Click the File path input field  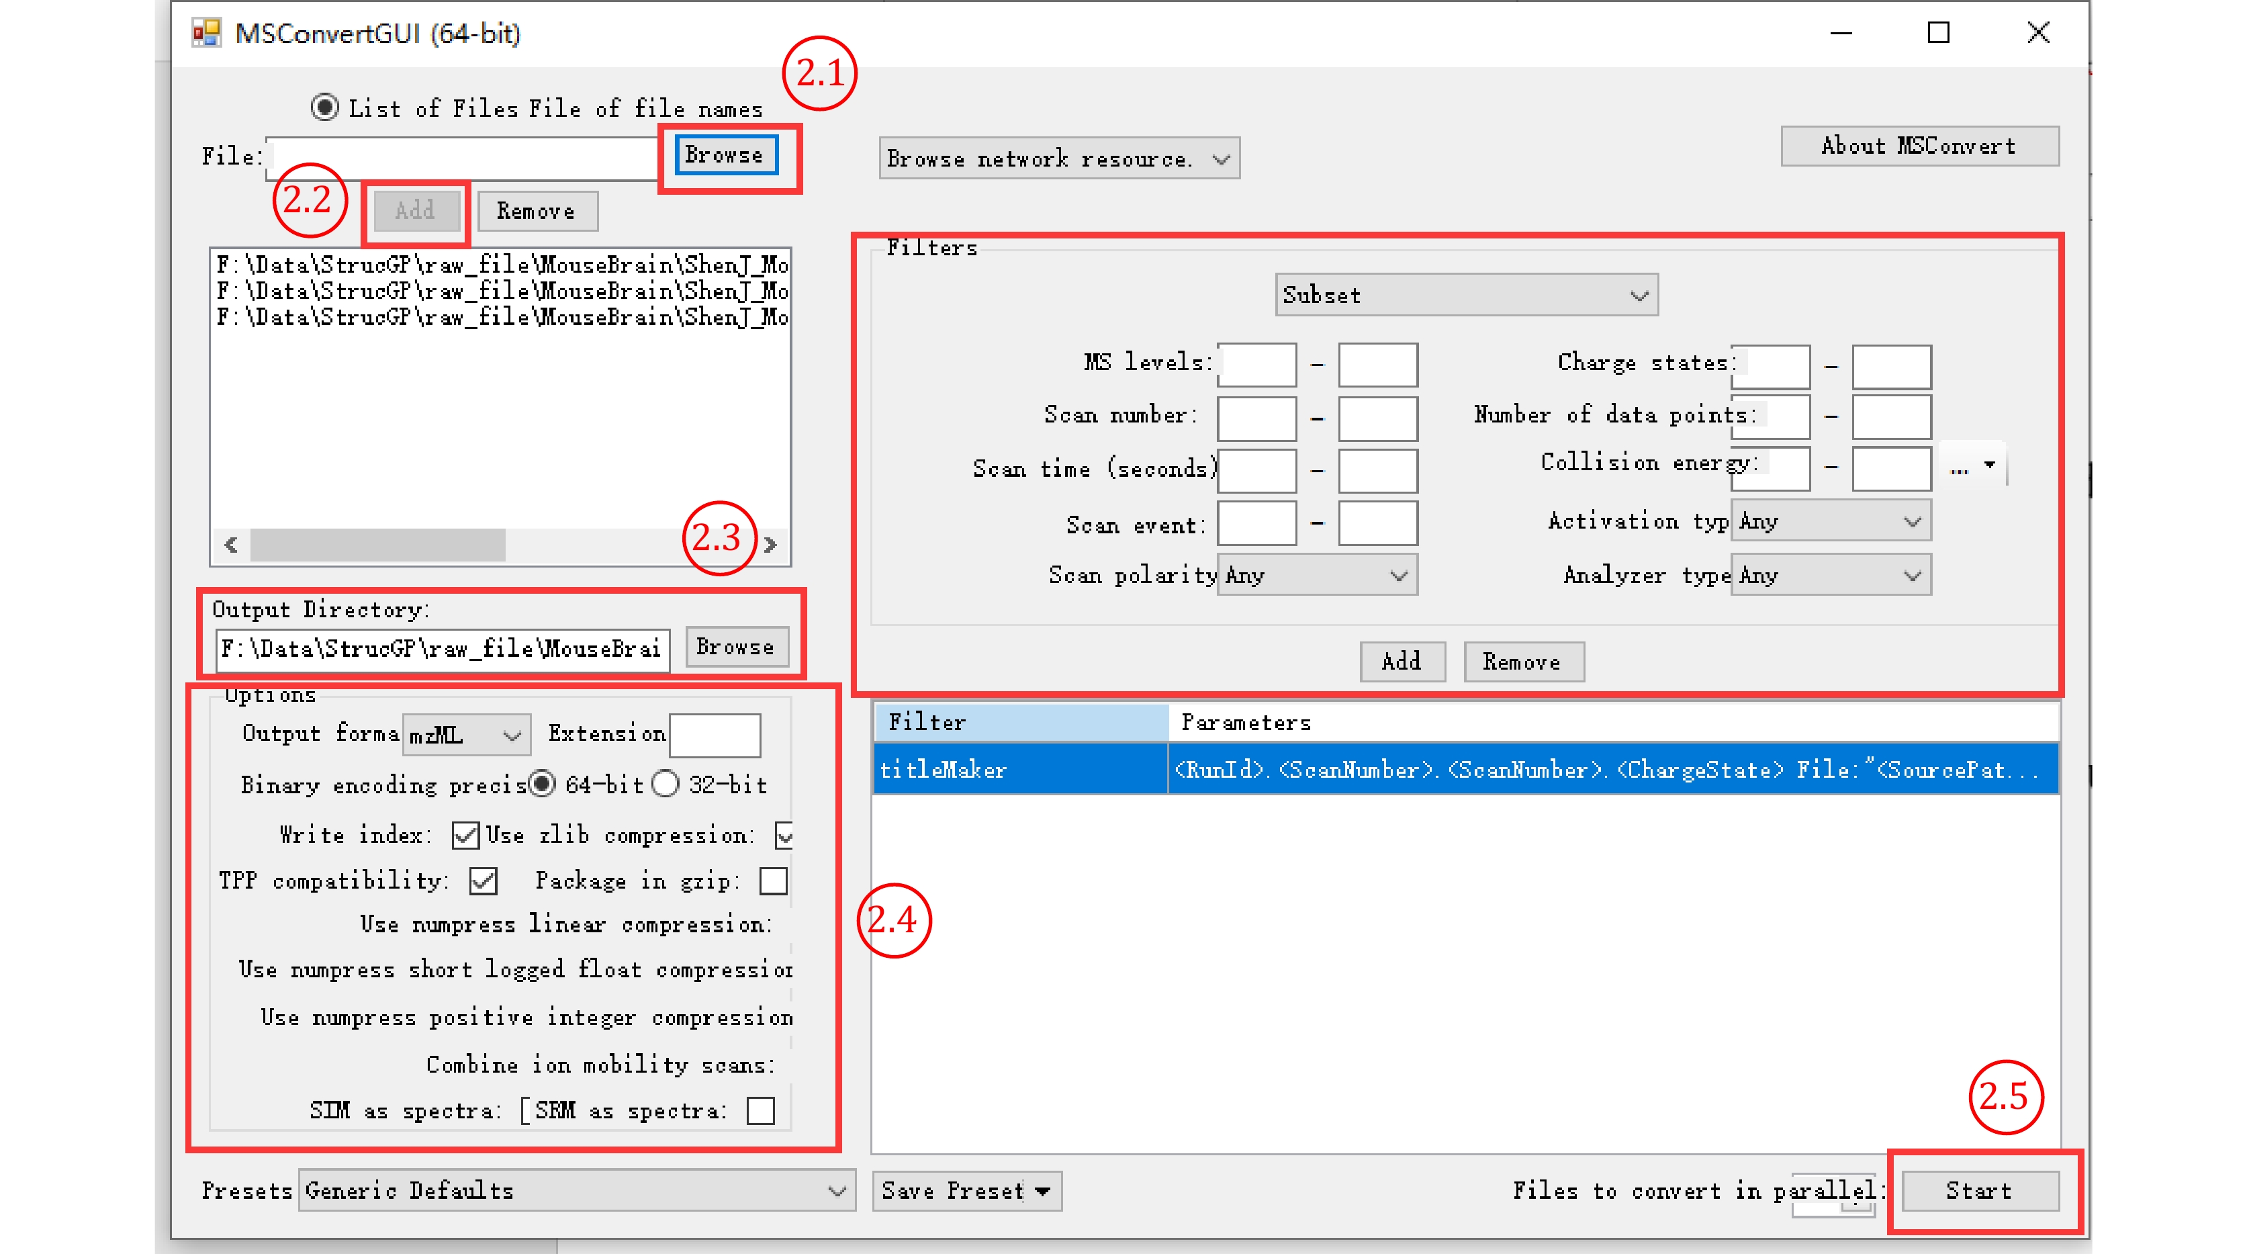[x=462, y=157]
